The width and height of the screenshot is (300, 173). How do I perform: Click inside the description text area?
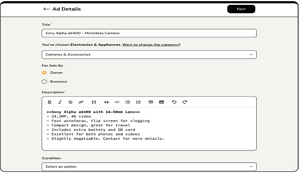[149, 129]
